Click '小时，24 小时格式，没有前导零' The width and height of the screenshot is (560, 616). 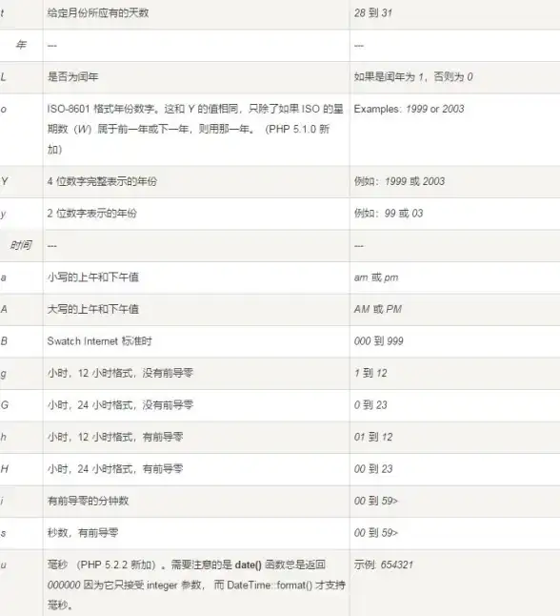pyautogui.click(x=120, y=404)
